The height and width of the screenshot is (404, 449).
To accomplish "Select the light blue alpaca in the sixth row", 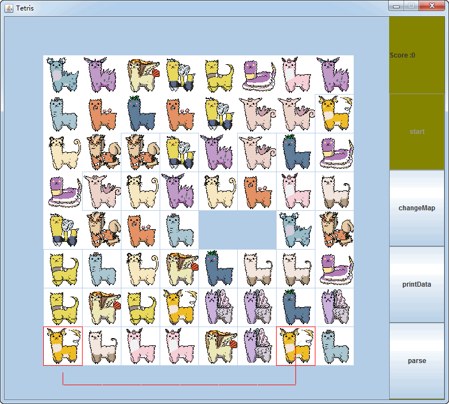I will pyautogui.click(x=101, y=269).
